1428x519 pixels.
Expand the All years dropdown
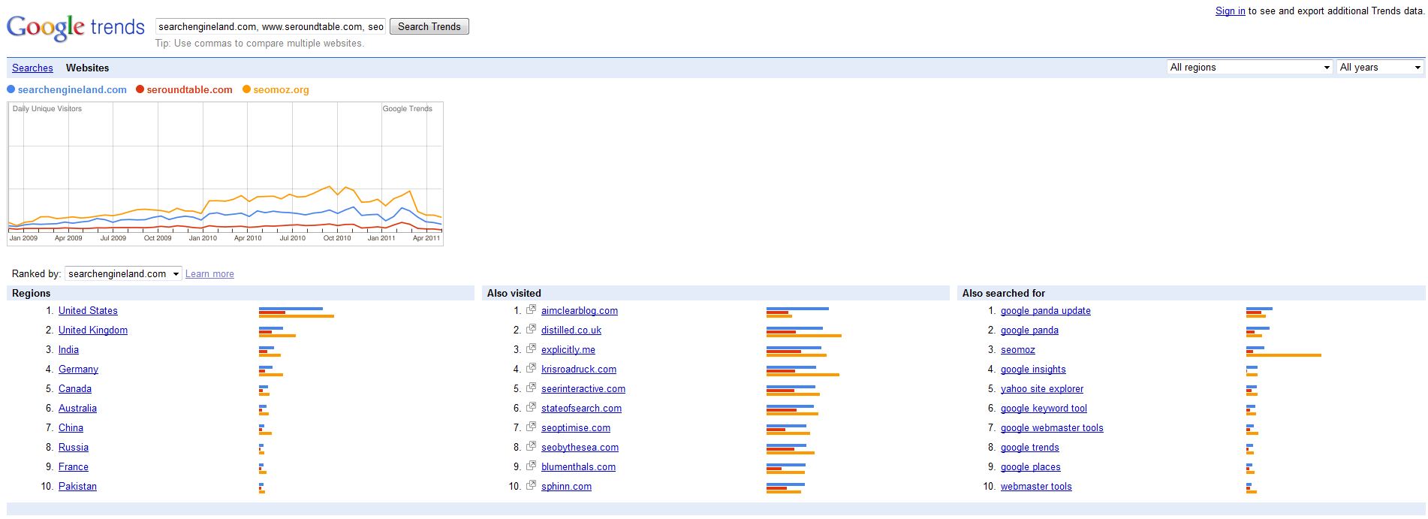pos(1380,68)
